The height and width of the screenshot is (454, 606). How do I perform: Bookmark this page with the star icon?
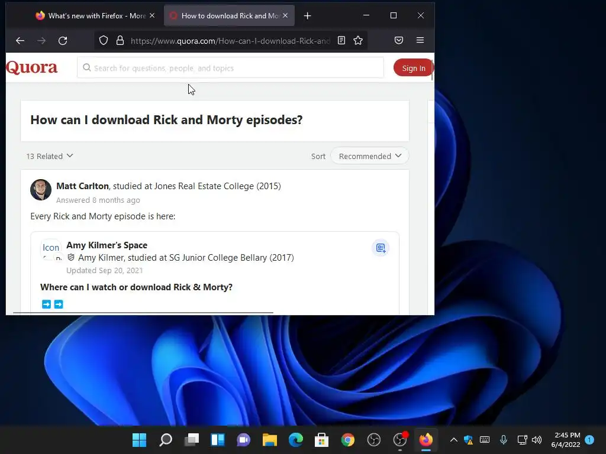358,40
